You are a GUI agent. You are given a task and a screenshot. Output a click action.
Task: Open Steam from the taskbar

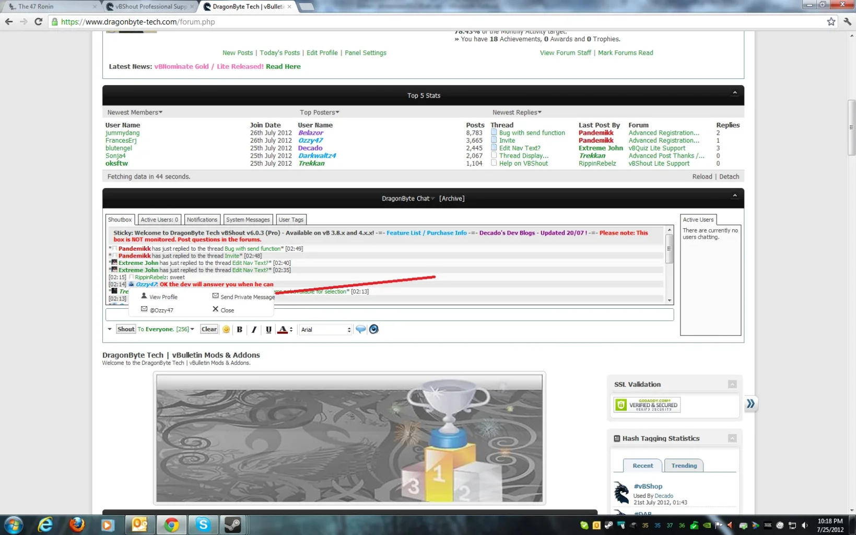pyautogui.click(x=233, y=525)
